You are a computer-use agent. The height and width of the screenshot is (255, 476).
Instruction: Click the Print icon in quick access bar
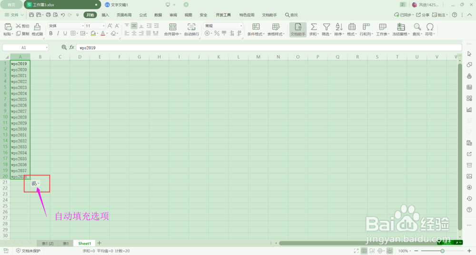(x=48, y=15)
